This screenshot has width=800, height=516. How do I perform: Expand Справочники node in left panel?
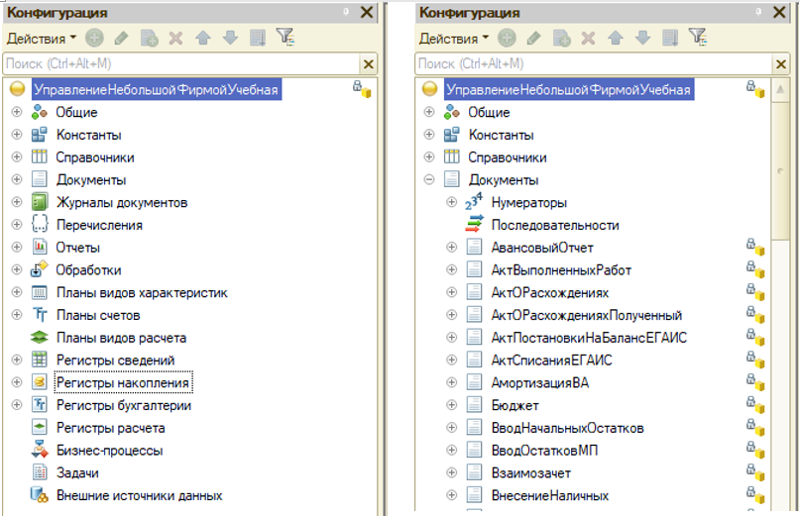[x=17, y=156]
